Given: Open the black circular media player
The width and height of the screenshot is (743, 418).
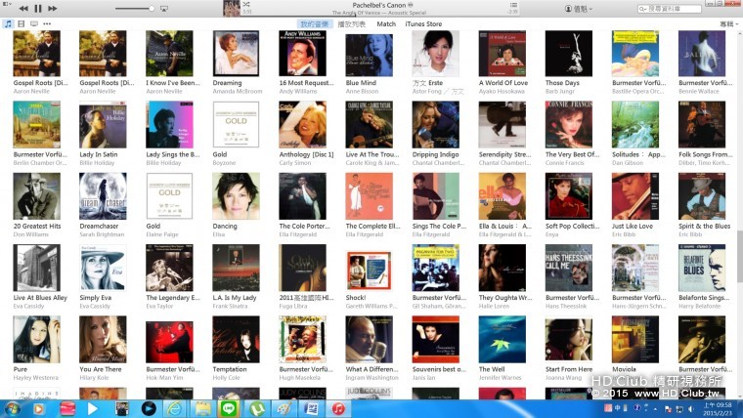Looking at the screenshot, I should pos(149,408).
